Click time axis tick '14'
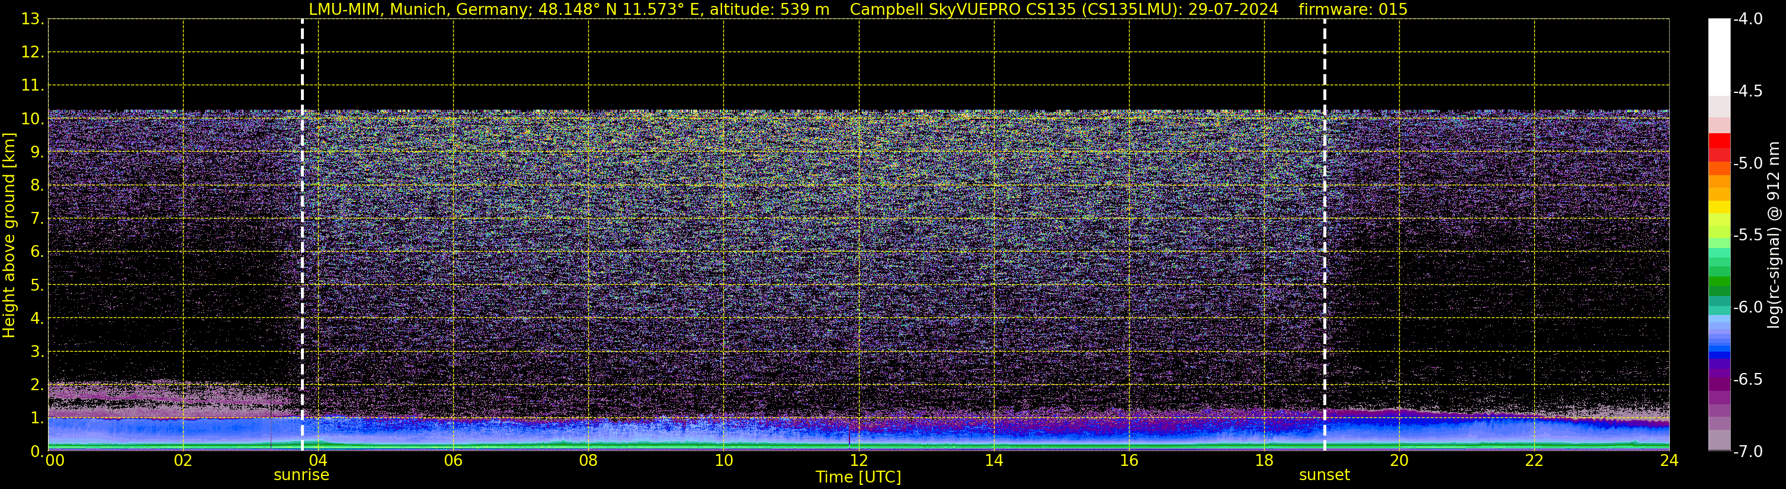 click(994, 461)
